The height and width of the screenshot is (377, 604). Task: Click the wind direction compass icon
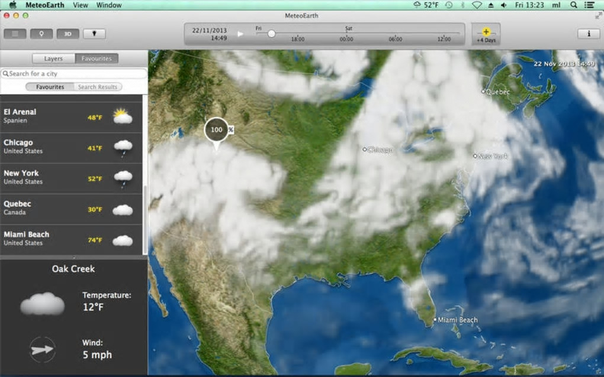[x=43, y=349]
